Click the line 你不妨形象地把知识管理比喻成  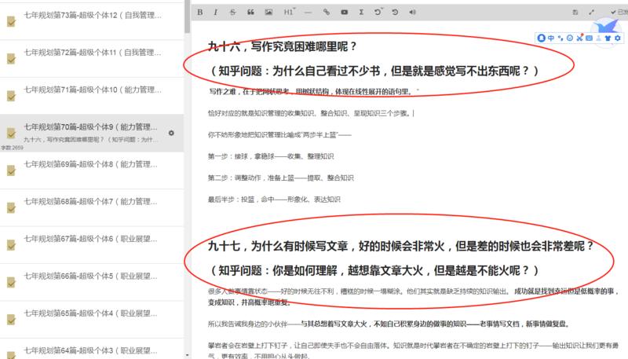point(279,135)
